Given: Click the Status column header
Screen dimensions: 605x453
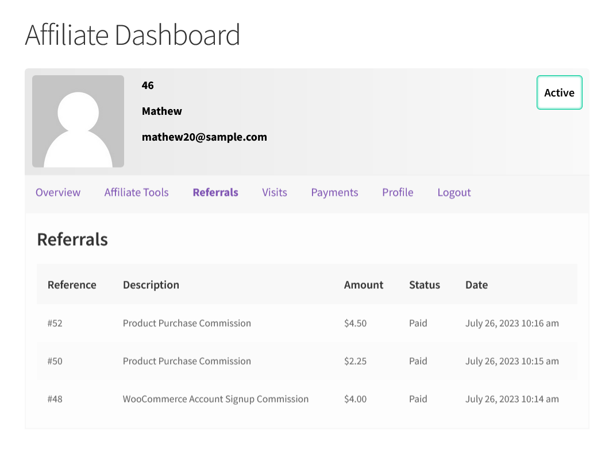Looking at the screenshot, I should tap(424, 284).
